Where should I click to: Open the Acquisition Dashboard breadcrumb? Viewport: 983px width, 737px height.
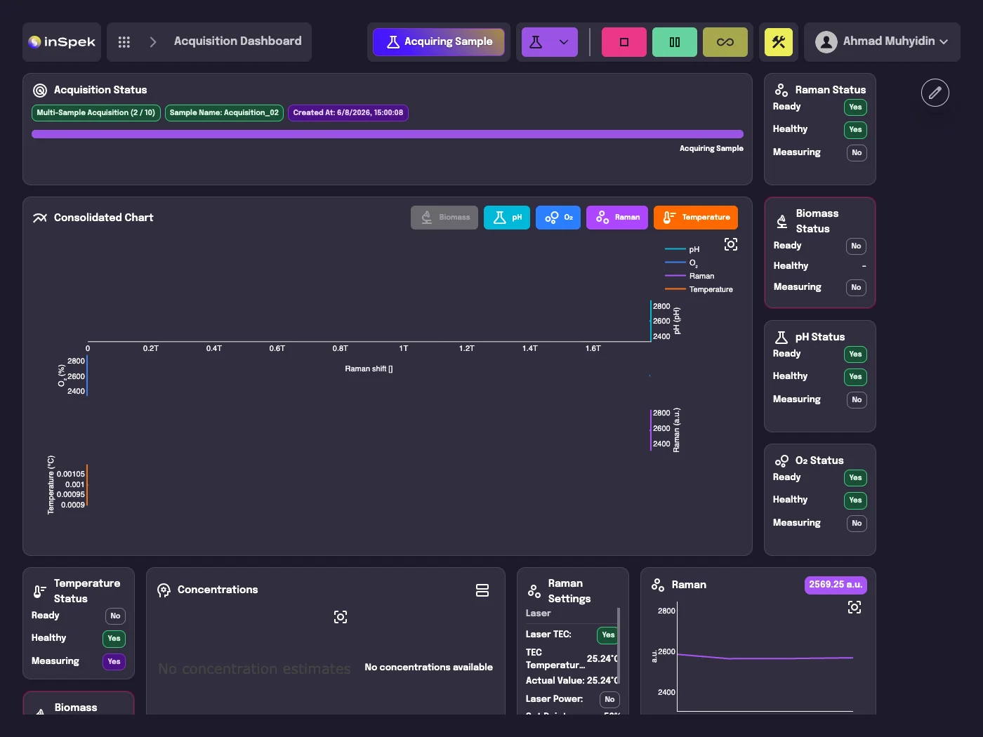(237, 41)
